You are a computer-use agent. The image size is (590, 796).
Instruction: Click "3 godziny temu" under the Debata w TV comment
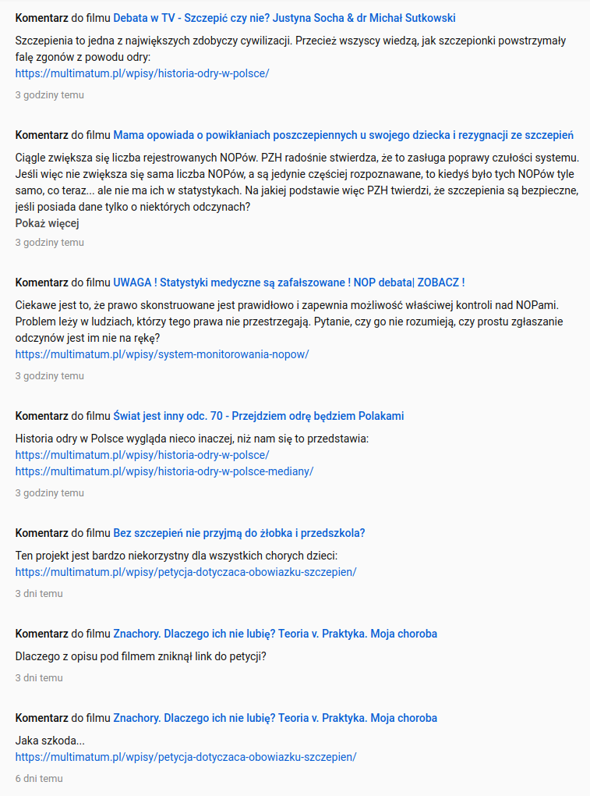click(49, 95)
